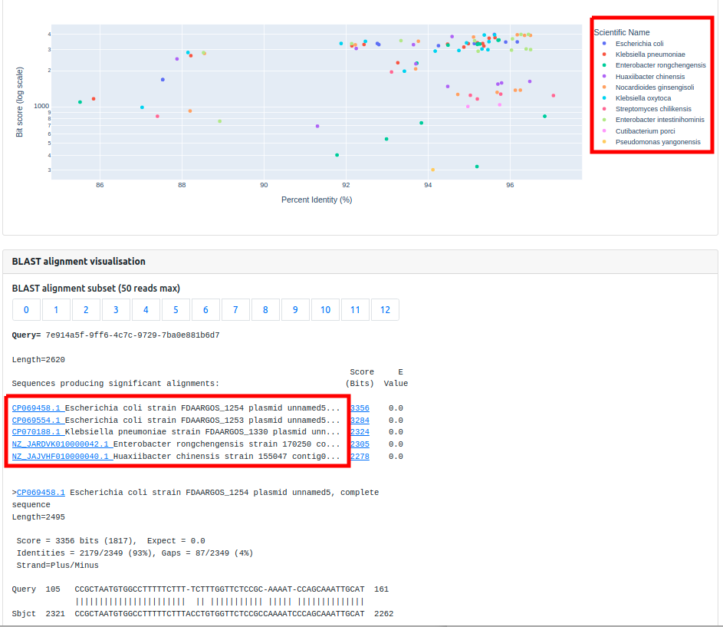The image size is (723, 627).
Task: Toggle Pseudomonas yangonensis in legend
Action: click(657, 142)
